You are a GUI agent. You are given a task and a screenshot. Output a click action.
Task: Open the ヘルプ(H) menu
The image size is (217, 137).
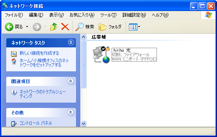pyautogui.click(x=160, y=15)
